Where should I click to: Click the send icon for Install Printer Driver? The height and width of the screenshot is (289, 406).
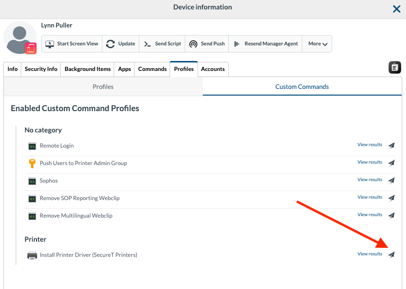[x=391, y=255]
